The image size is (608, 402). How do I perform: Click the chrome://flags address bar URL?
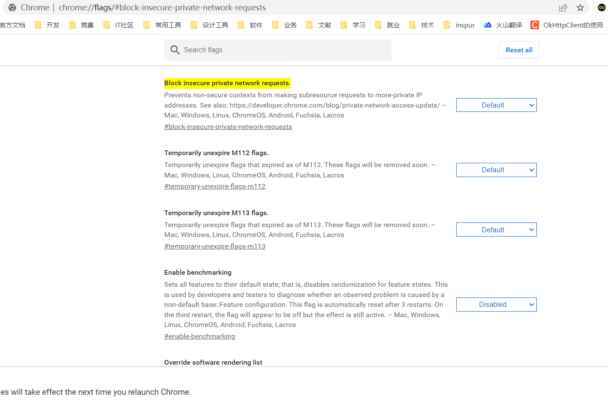pos(162,7)
